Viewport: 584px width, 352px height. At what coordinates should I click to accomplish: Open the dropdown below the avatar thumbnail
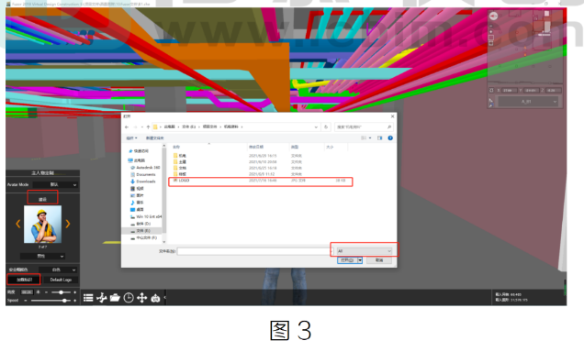tap(42, 256)
